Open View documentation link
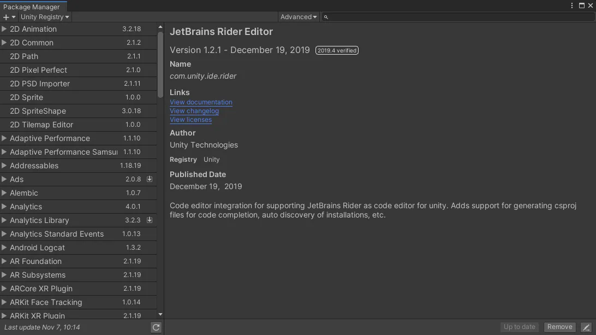Viewport: 596px width, 335px height. point(201,102)
